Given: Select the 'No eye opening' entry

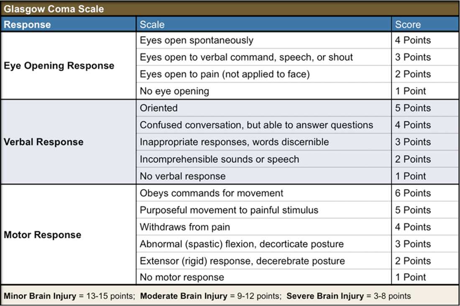Looking at the screenshot, I should point(173,91).
